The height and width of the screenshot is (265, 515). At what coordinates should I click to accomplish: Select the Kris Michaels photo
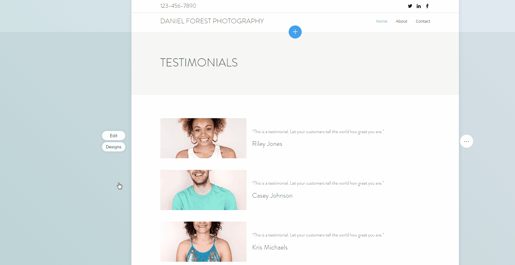(203, 241)
